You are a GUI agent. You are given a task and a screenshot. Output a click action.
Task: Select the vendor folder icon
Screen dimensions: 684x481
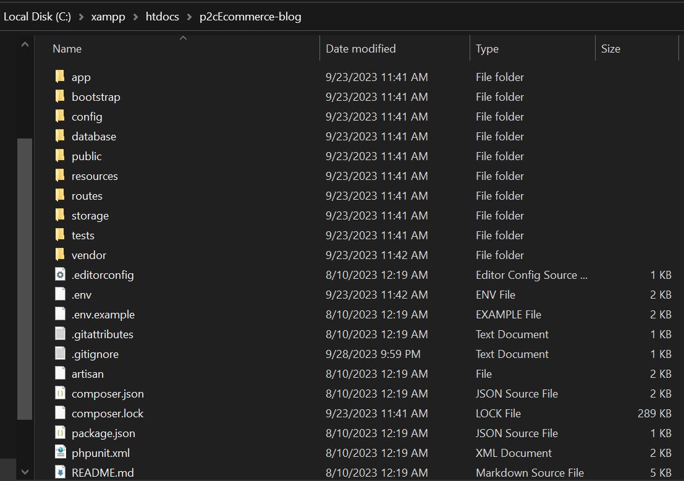[x=60, y=255]
